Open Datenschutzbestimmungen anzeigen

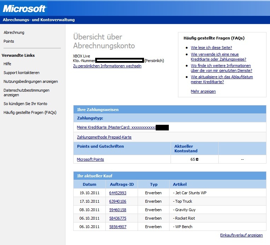point(26,92)
